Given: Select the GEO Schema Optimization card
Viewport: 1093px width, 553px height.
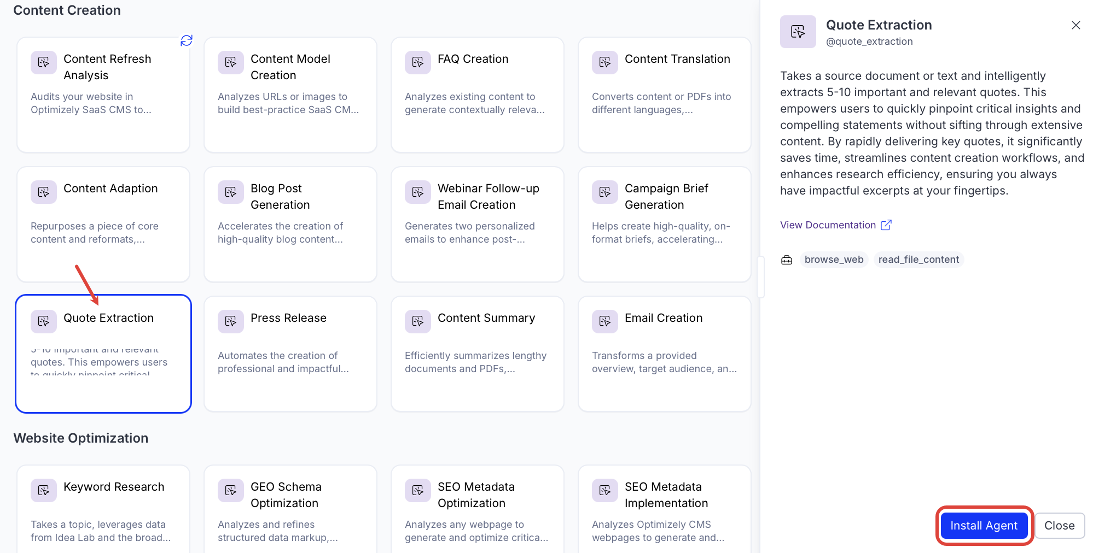Looking at the screenshot, I should (290, 508).
